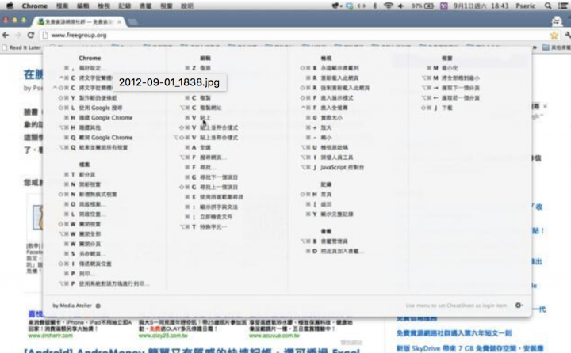This screenshot has height=353, width=571.
Task: Click the 隱藏 Google Chrome shortcut entry
Action: (98, 117)
